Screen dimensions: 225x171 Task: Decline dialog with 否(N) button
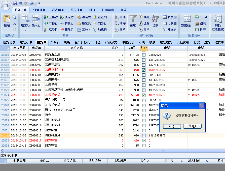(192, 126)
